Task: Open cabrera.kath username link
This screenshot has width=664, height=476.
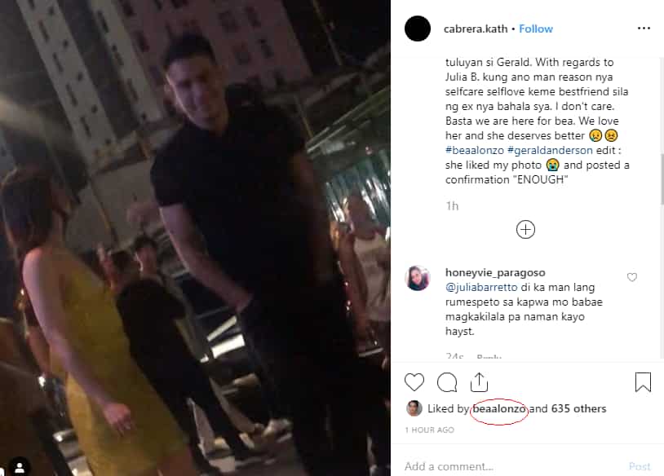Action: (475, 29)
